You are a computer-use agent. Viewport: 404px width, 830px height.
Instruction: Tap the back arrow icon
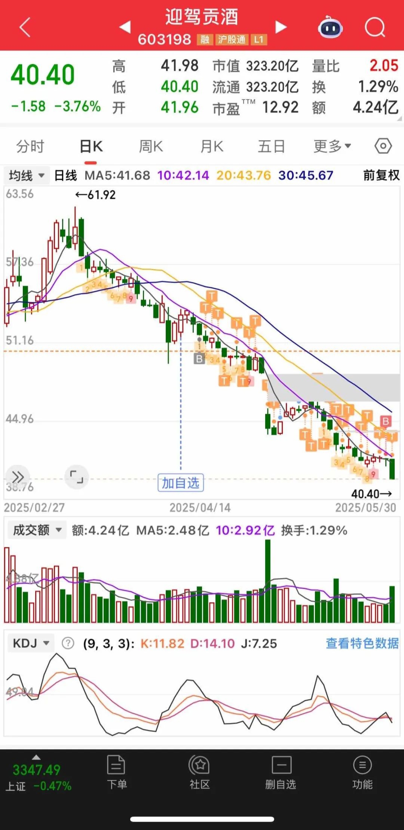point(25,28)
